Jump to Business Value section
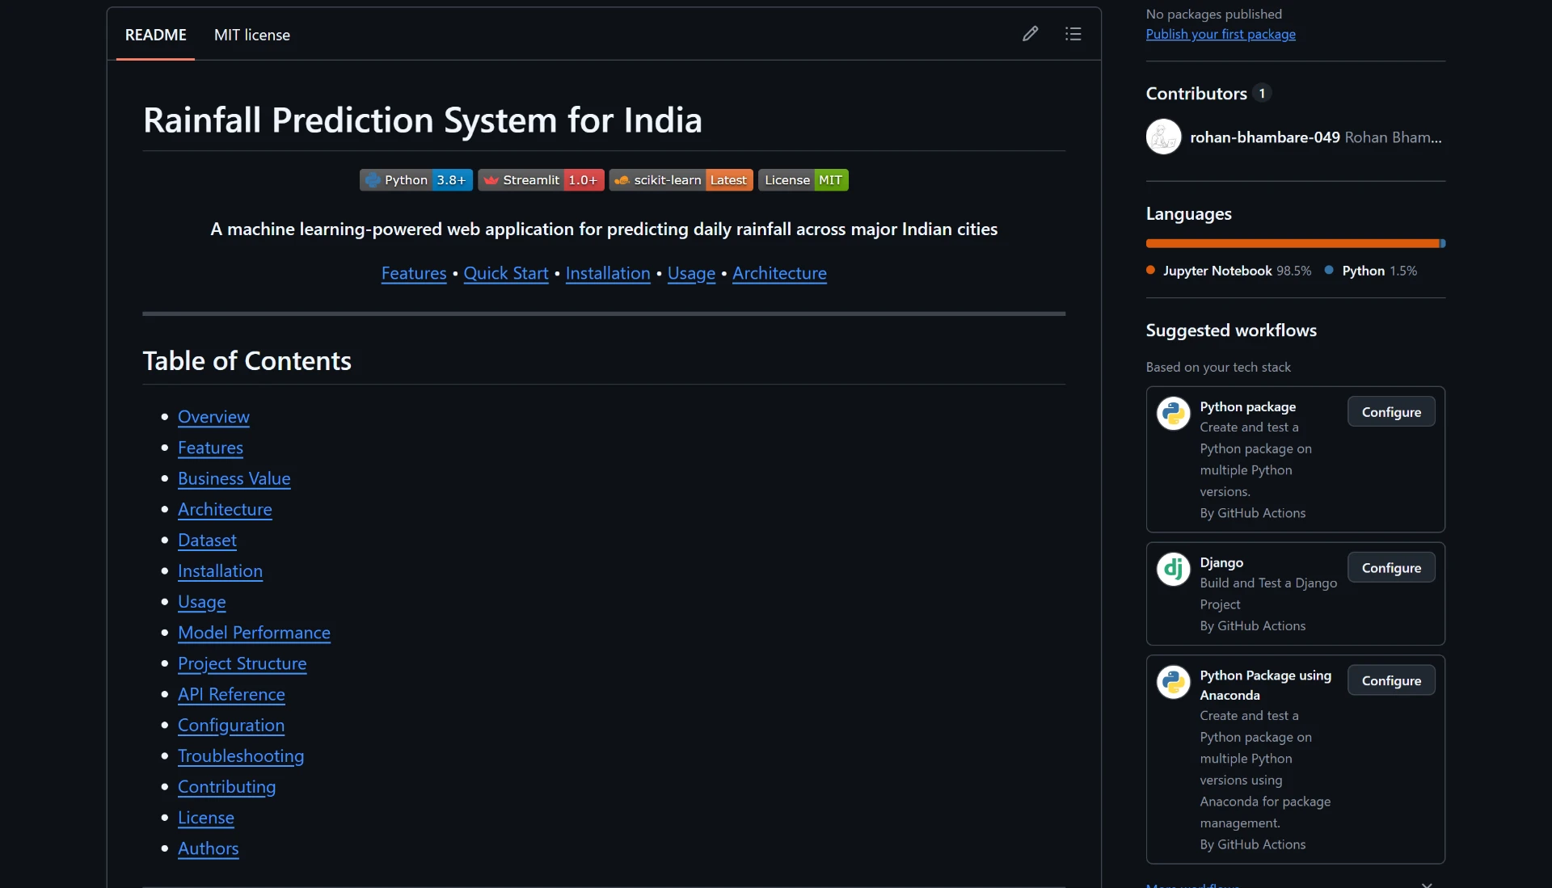The width and height of the screenshot is (1552, 888). coord(234,478)
